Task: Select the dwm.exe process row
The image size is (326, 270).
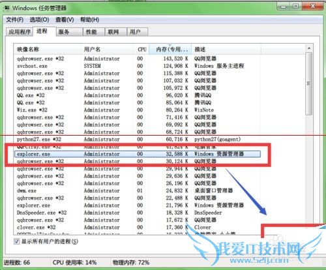Action: point(138,190)
